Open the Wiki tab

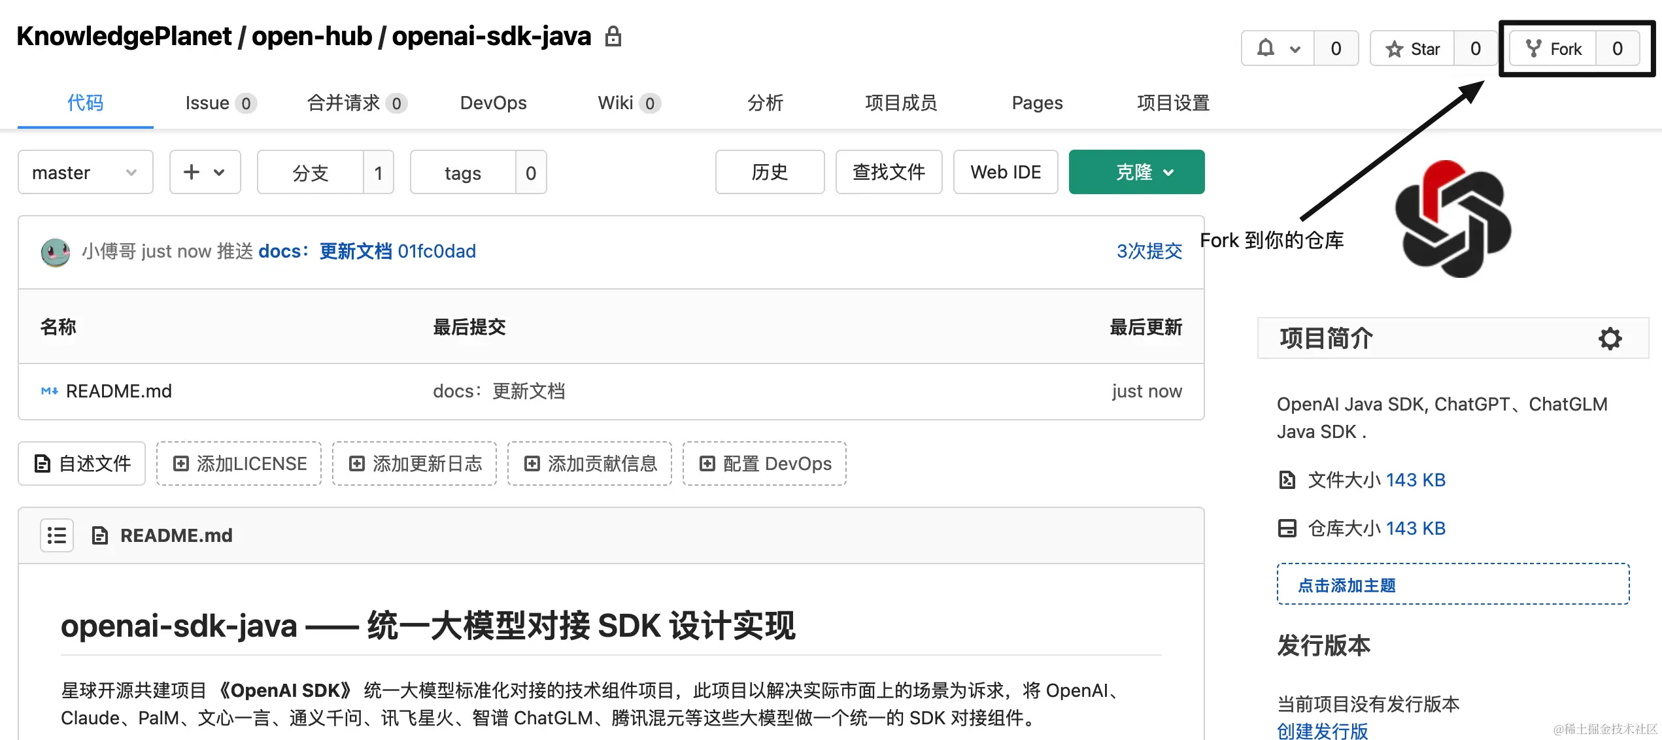coord(629,103)
